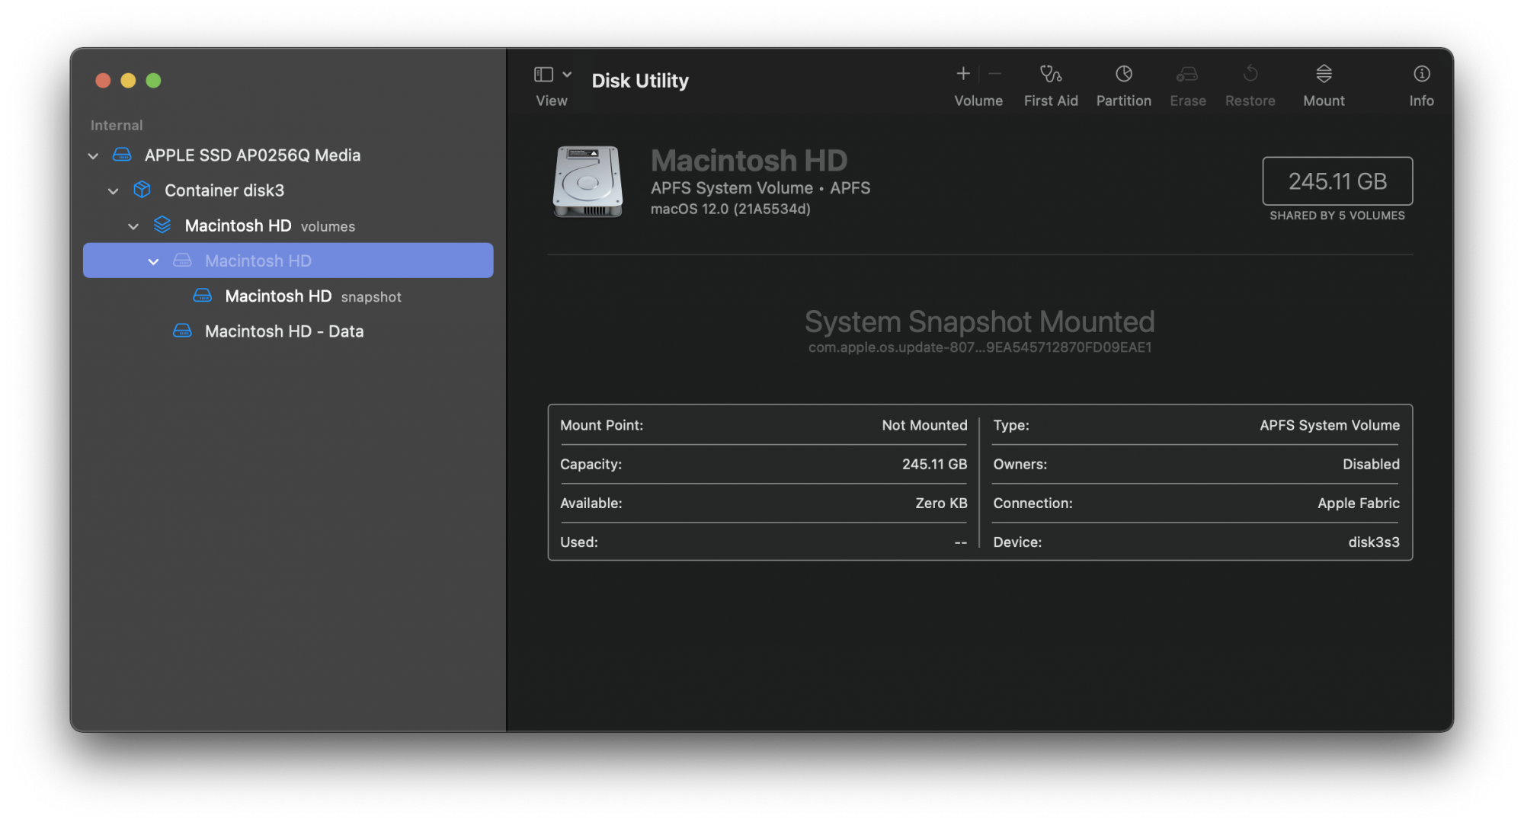Collapse the selected Macintosh HD chevron
The image size is (1524, 825).
tap(153, 261)
